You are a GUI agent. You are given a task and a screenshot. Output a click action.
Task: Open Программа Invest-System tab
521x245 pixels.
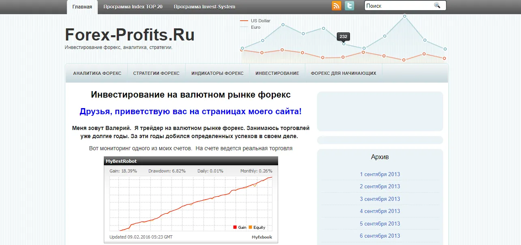204,7
